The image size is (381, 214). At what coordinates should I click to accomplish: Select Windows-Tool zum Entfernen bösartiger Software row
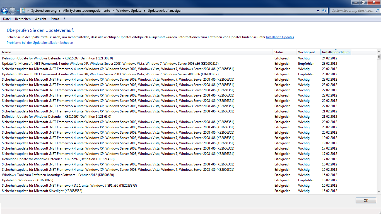[x=188, y=175]
